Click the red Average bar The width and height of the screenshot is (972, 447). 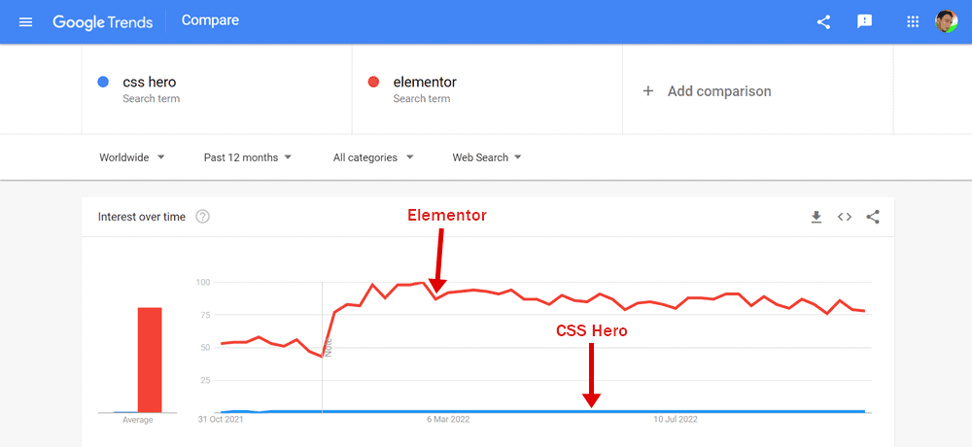click(x=150, y=360)
